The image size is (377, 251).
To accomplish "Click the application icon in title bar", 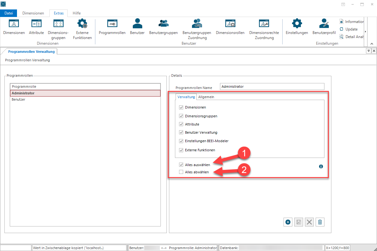I will (3, 4).
